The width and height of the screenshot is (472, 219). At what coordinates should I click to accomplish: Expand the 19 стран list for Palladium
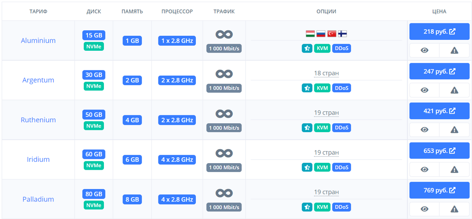326,192
